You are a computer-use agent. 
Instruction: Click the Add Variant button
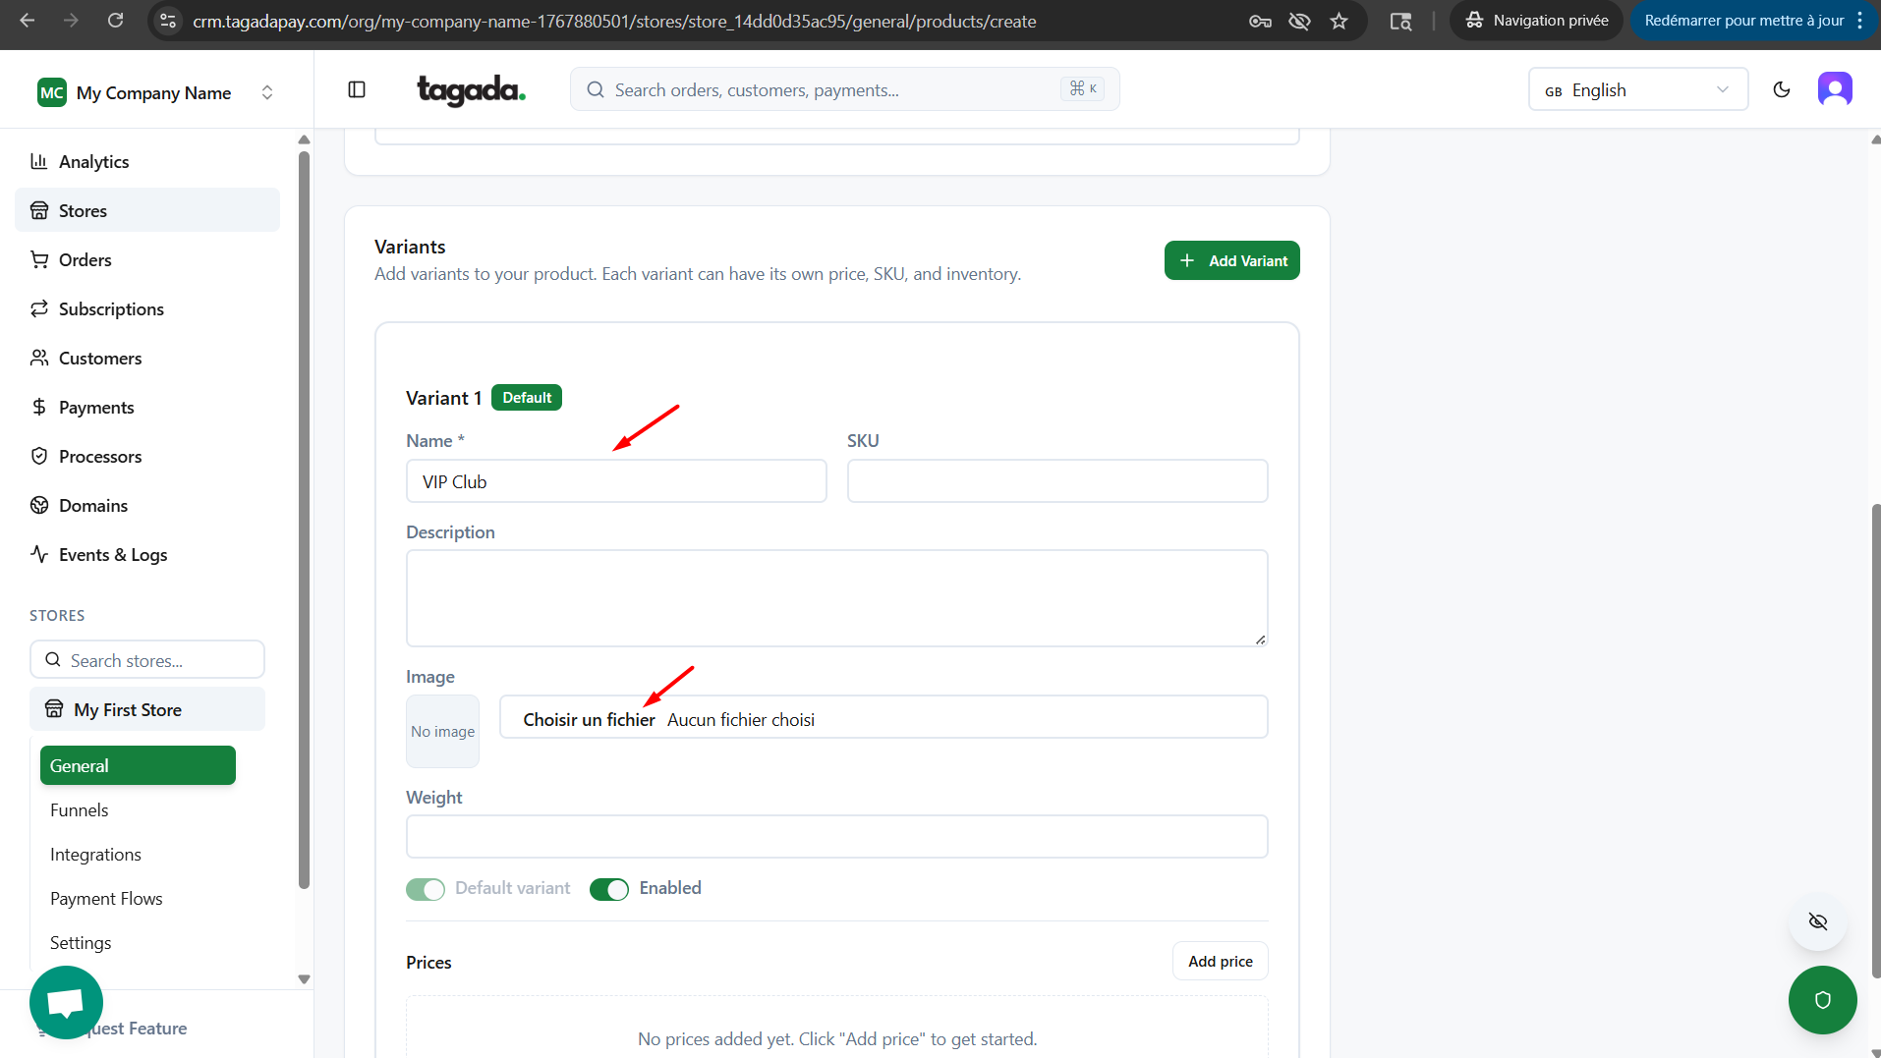[1231, 260]
